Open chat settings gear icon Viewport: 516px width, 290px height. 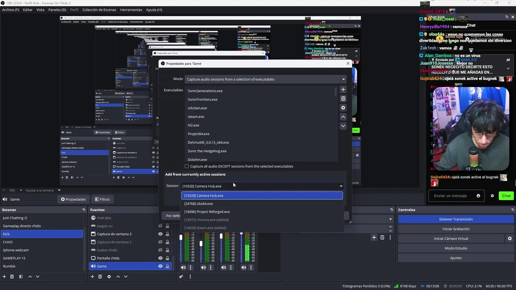pos(492,196)
